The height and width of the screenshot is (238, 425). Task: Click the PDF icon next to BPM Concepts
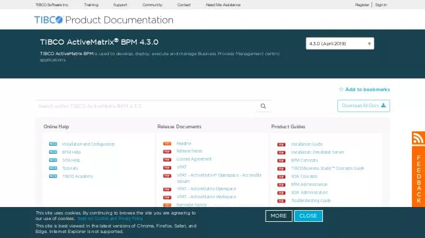(x=281, y=161)
